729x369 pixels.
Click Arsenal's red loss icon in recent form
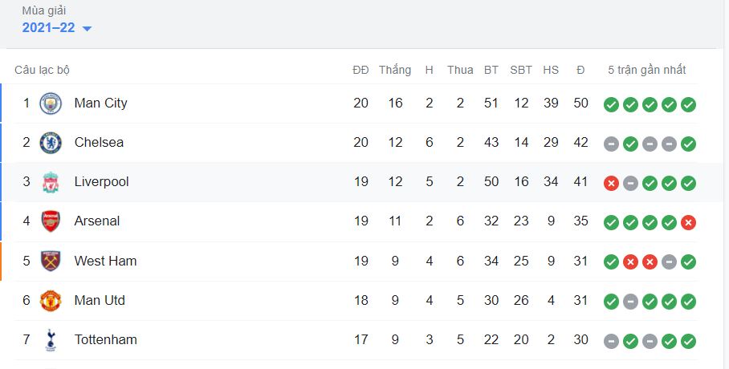pyautogui.click(x=688, y=223)
